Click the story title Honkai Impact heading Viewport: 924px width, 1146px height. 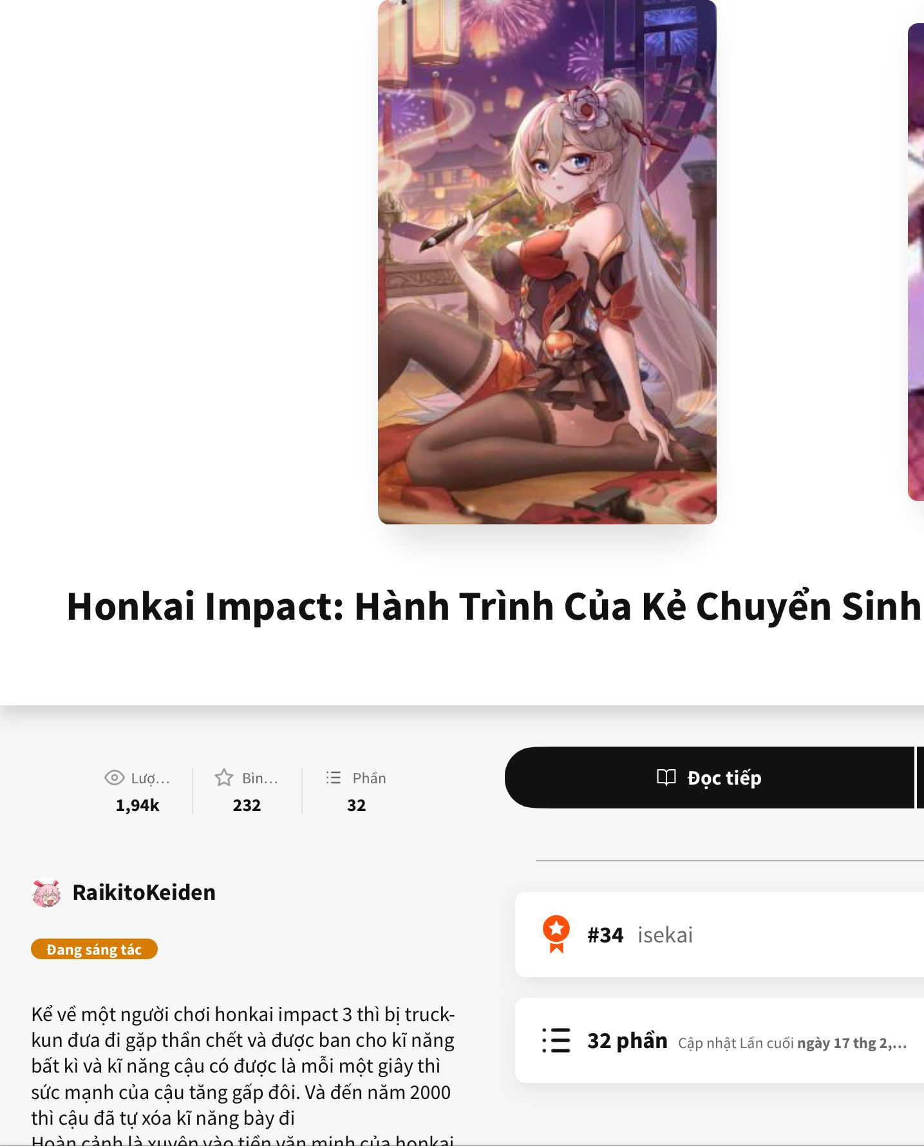(494, 606)
